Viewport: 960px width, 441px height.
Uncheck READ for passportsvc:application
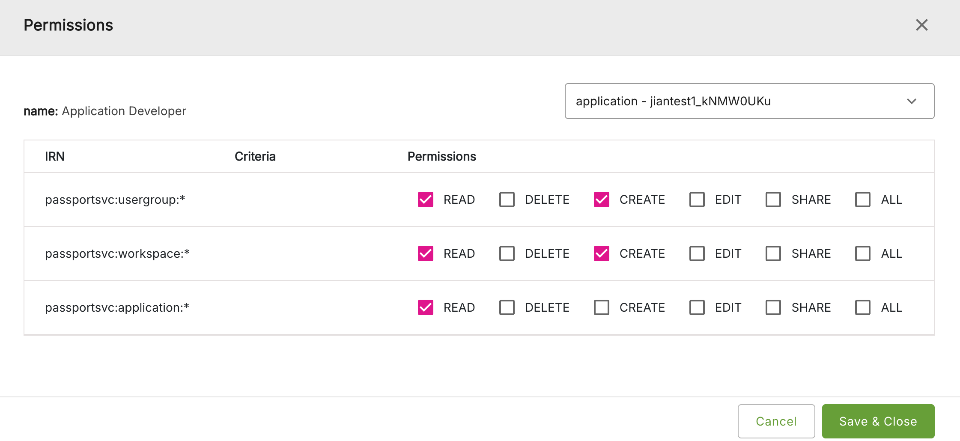point(425,307)
